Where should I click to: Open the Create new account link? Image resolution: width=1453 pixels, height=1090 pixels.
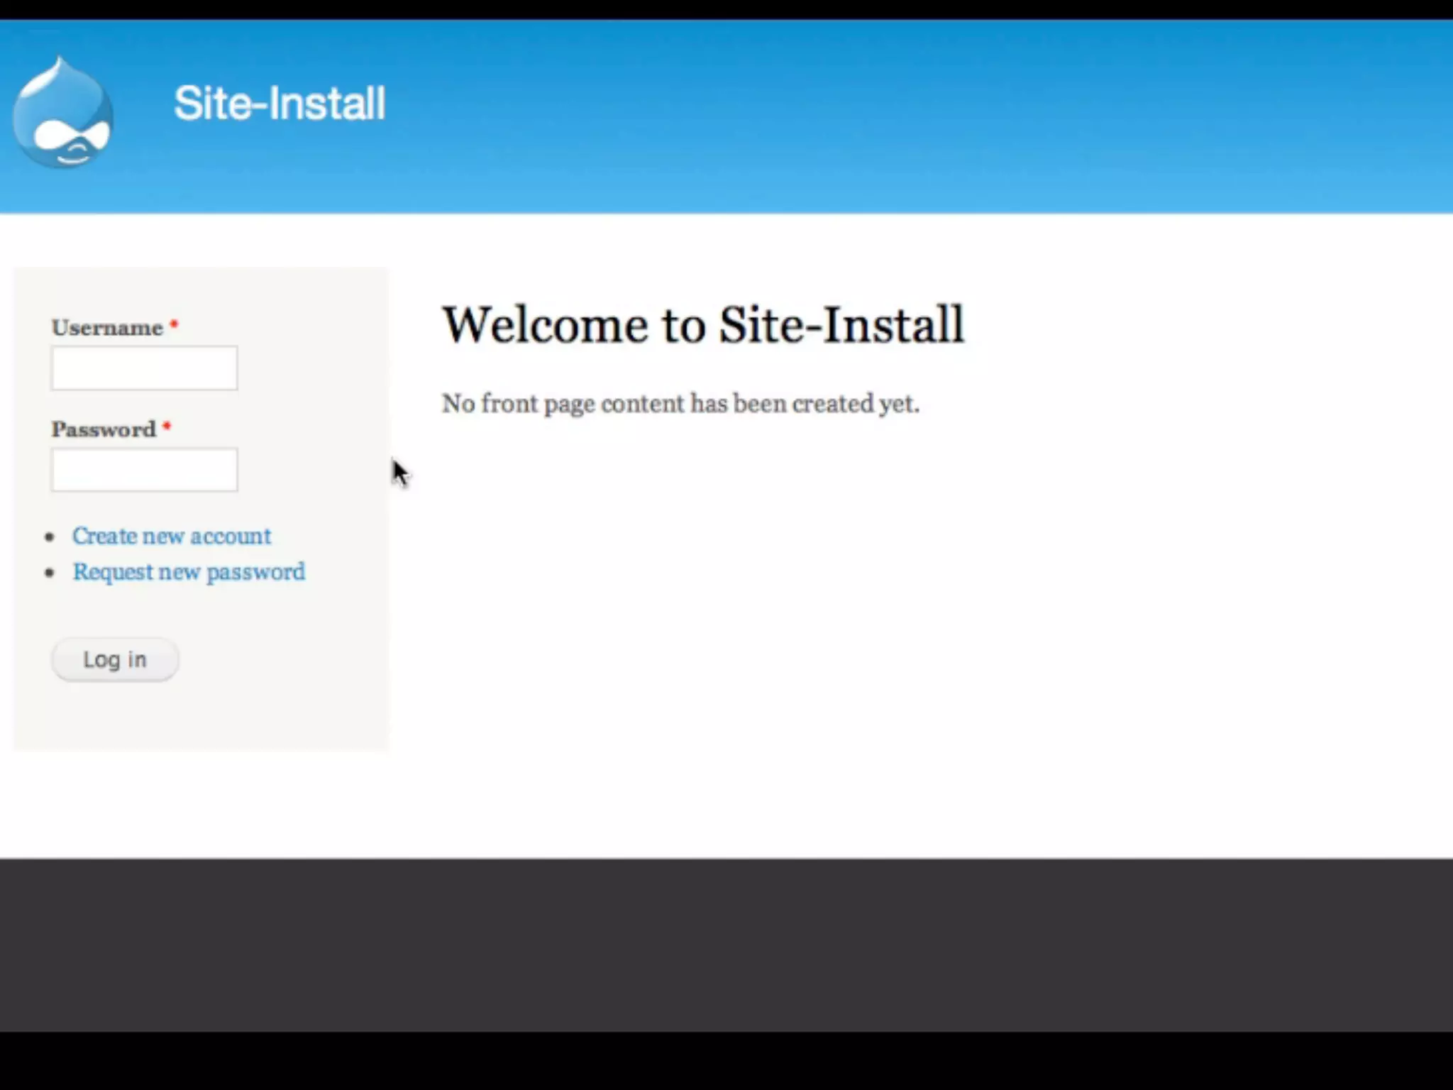(x=172, y=536)
